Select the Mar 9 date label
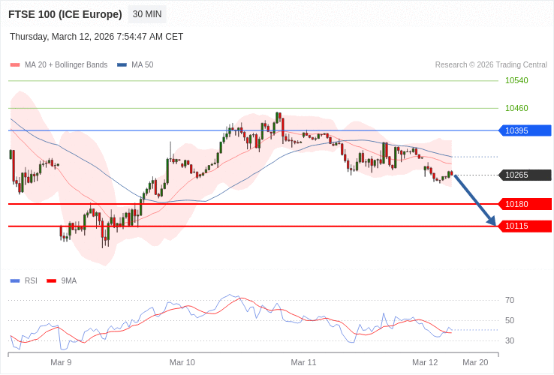554x375 pixels. (61, 362)
